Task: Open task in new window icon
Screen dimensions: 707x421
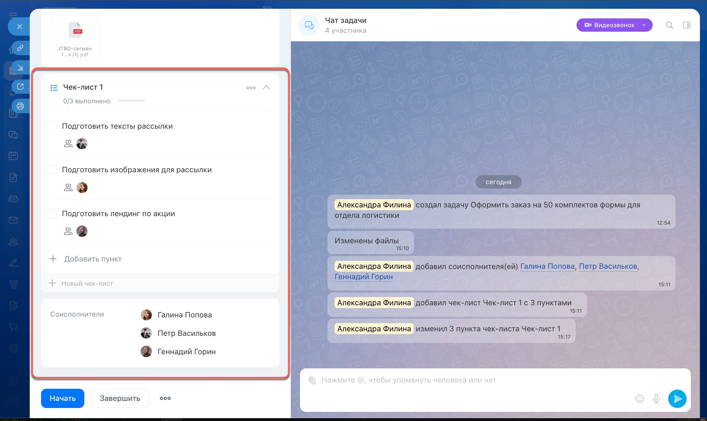Action: tap(20, 87)
